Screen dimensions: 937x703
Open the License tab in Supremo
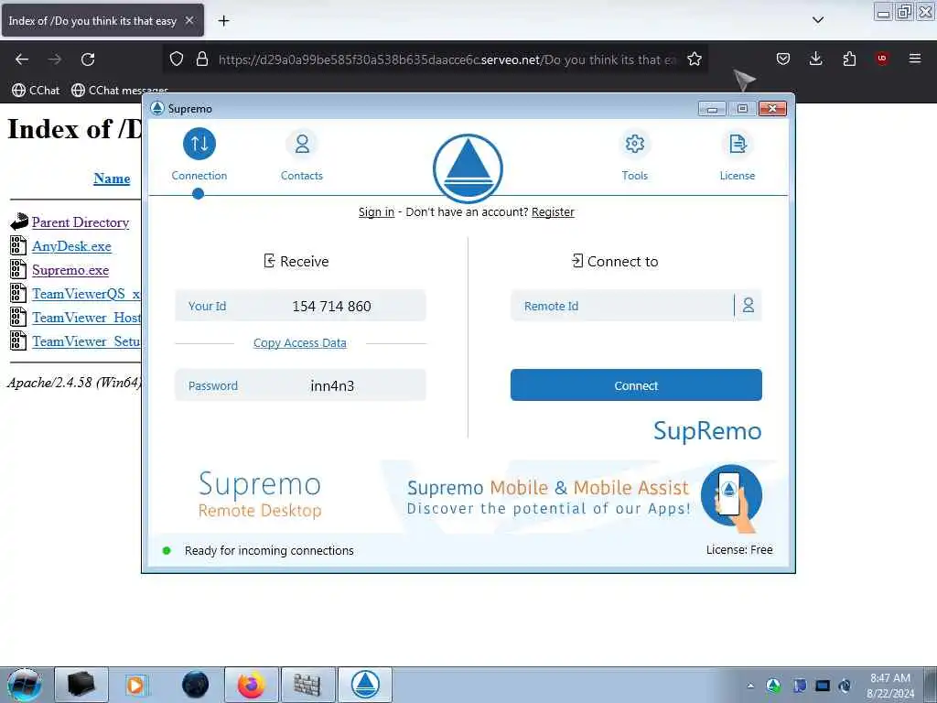coord(738,154)
